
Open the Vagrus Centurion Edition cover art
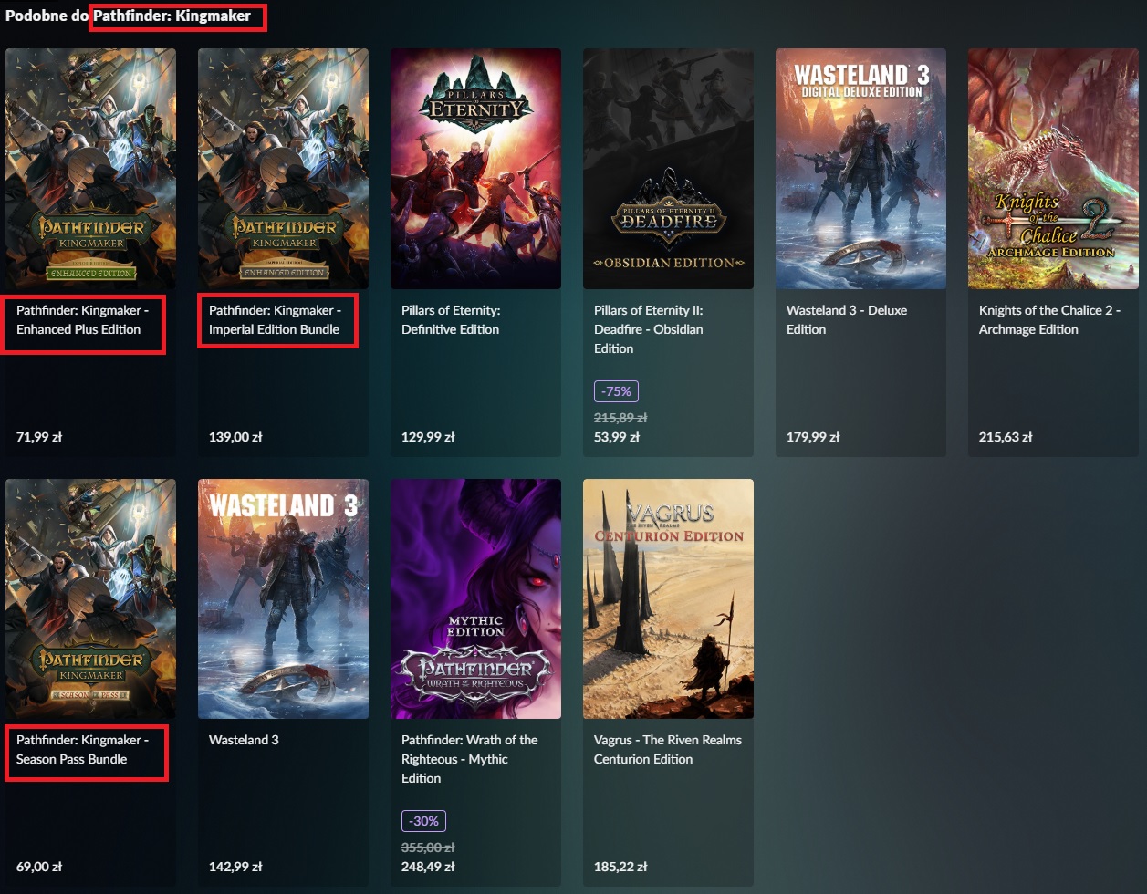coord(668,598)
